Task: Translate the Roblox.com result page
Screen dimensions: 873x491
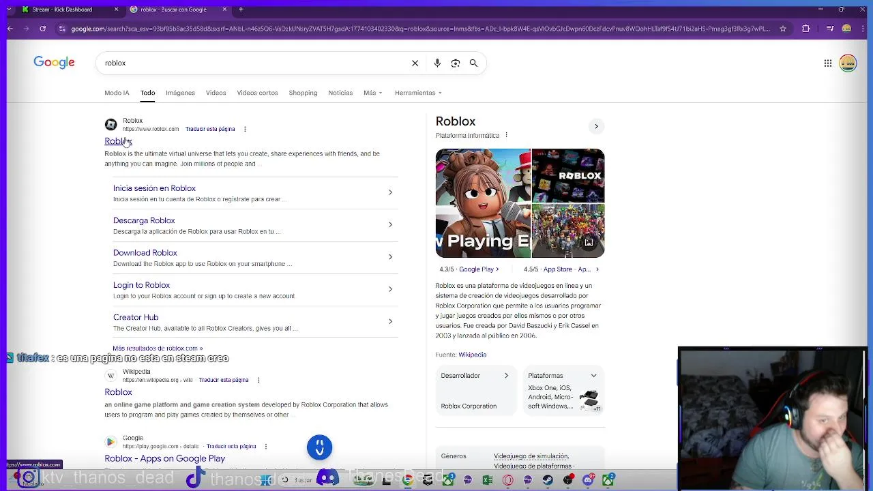Action: point(210,129)
